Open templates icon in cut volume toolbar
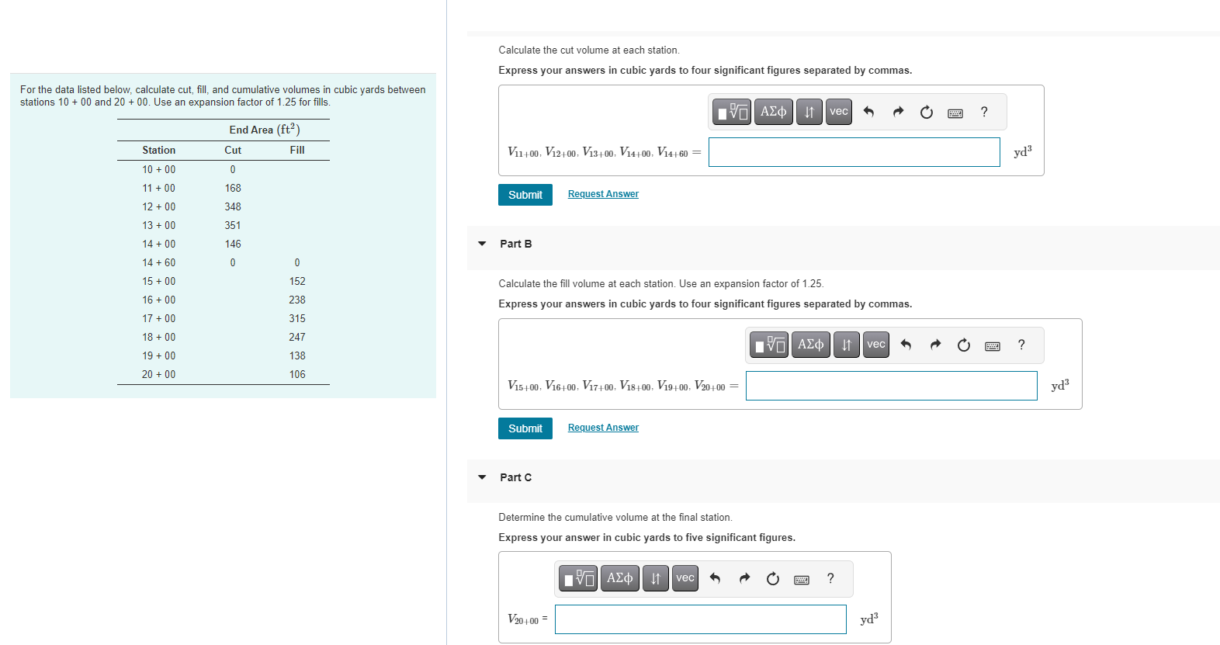Image resolution: width=1220 pixels, height=645 pixels. pyautogui.click(x=732, y=112)
